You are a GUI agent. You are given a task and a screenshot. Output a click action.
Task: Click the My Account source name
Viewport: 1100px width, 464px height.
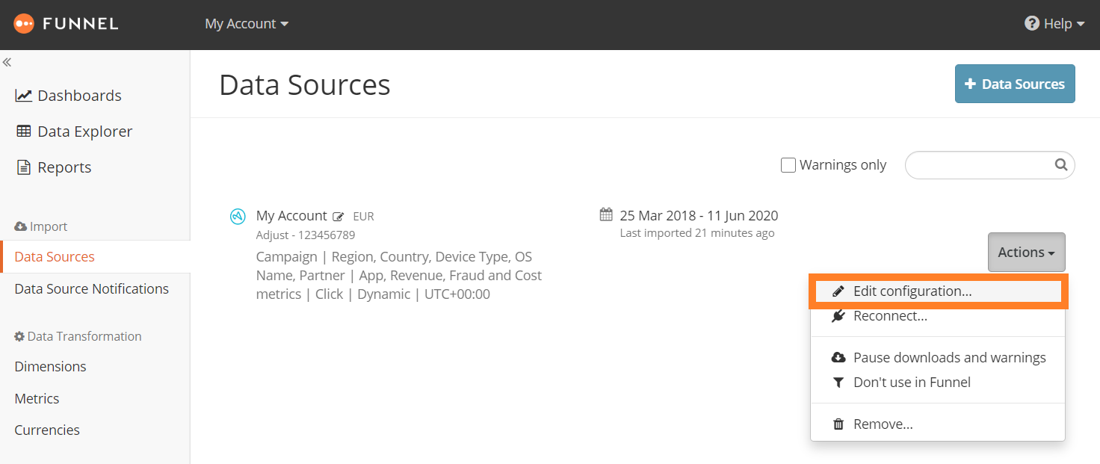click(x=291, y=216)
